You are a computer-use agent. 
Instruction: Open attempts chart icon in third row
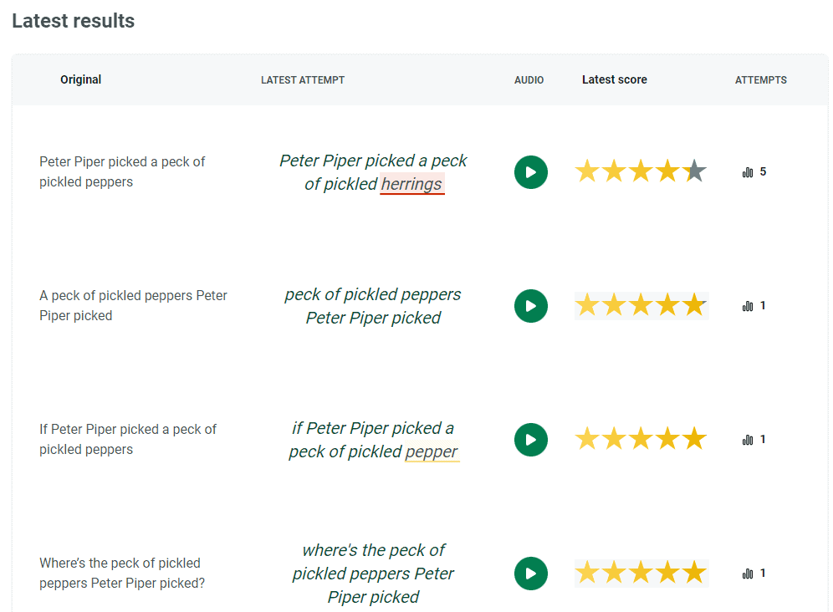[x=748, y=440]
